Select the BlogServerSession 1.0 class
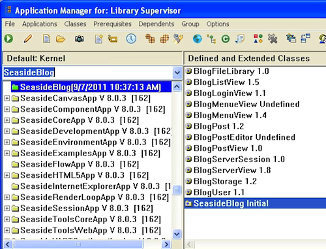 (x=239, y=159)
